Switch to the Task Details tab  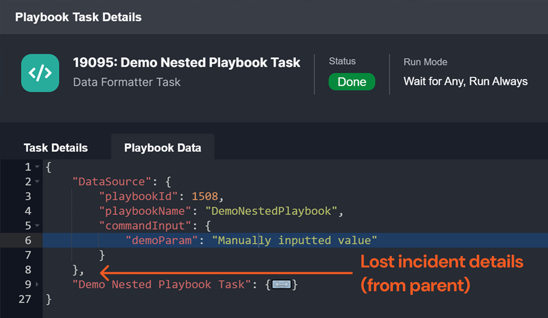tap(56, 148)
